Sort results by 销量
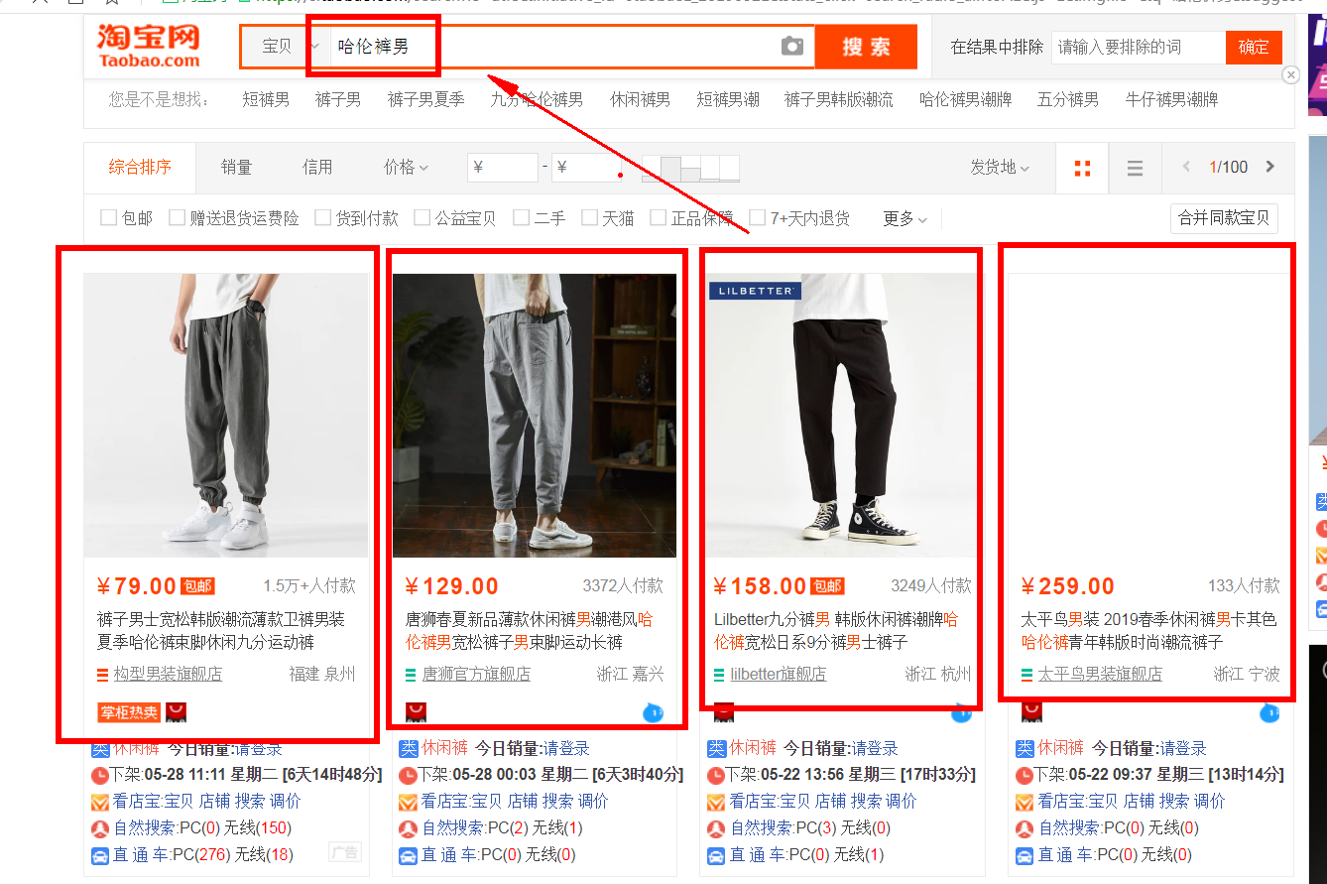The image size is (1327, 884). 236,168
